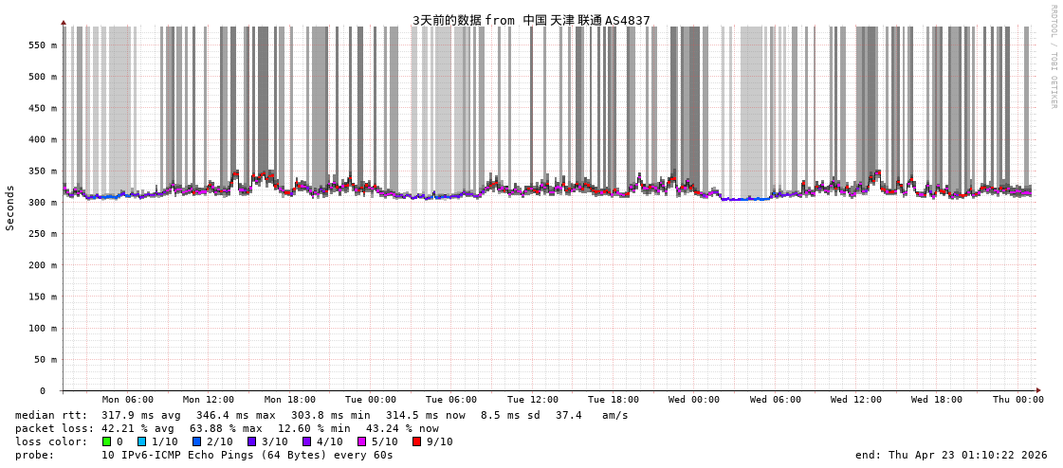Click the 37.4 am/s value

pos(591,415)
